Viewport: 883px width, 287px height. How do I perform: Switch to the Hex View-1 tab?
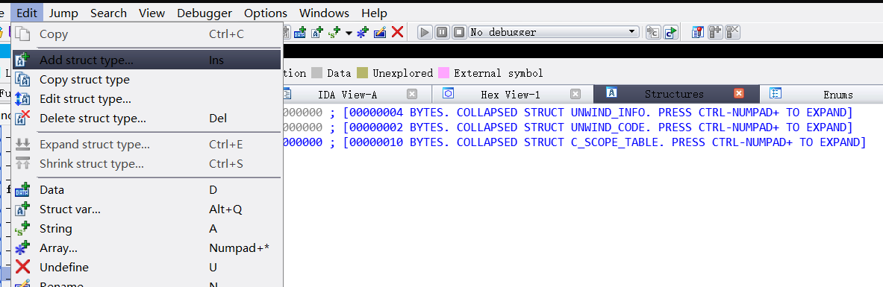click(511, 94)
